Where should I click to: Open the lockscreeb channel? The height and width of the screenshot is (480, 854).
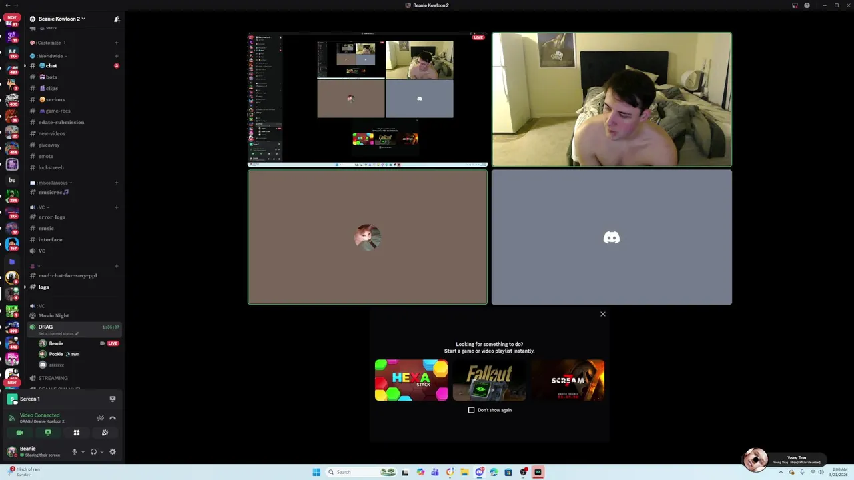pos(73,167)
